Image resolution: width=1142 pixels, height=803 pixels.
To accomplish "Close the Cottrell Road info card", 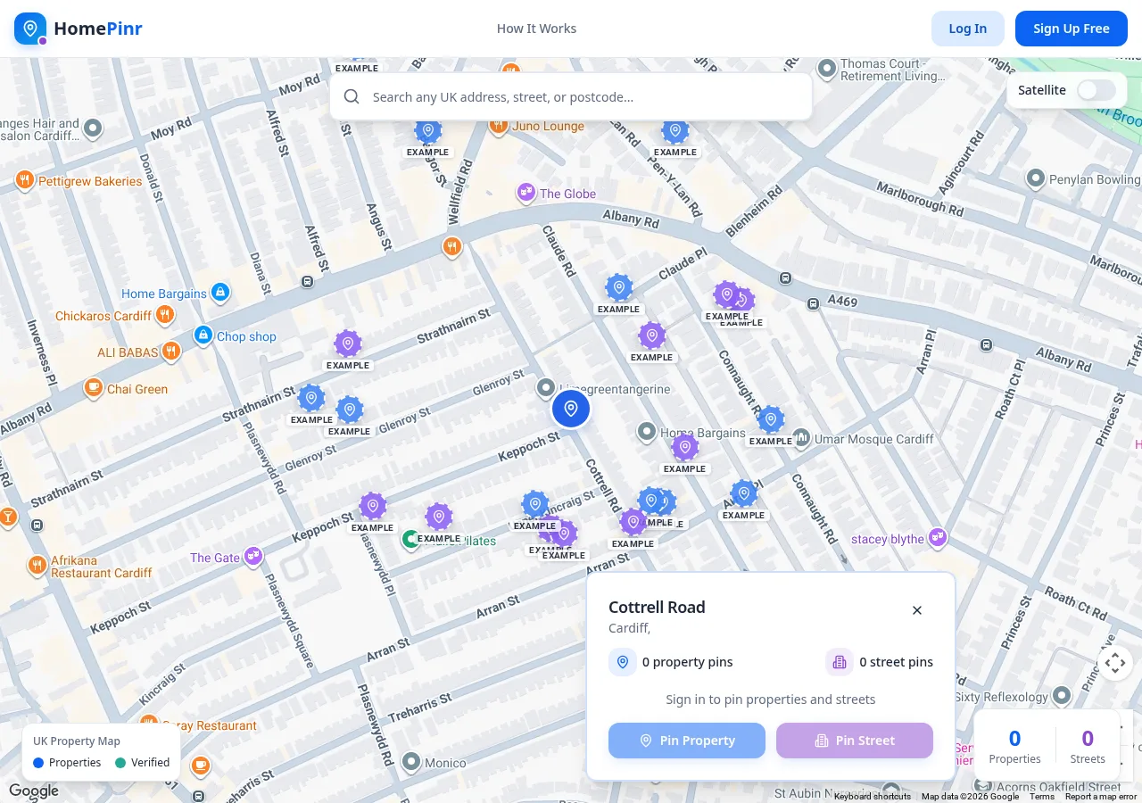I will pos(917,610).
